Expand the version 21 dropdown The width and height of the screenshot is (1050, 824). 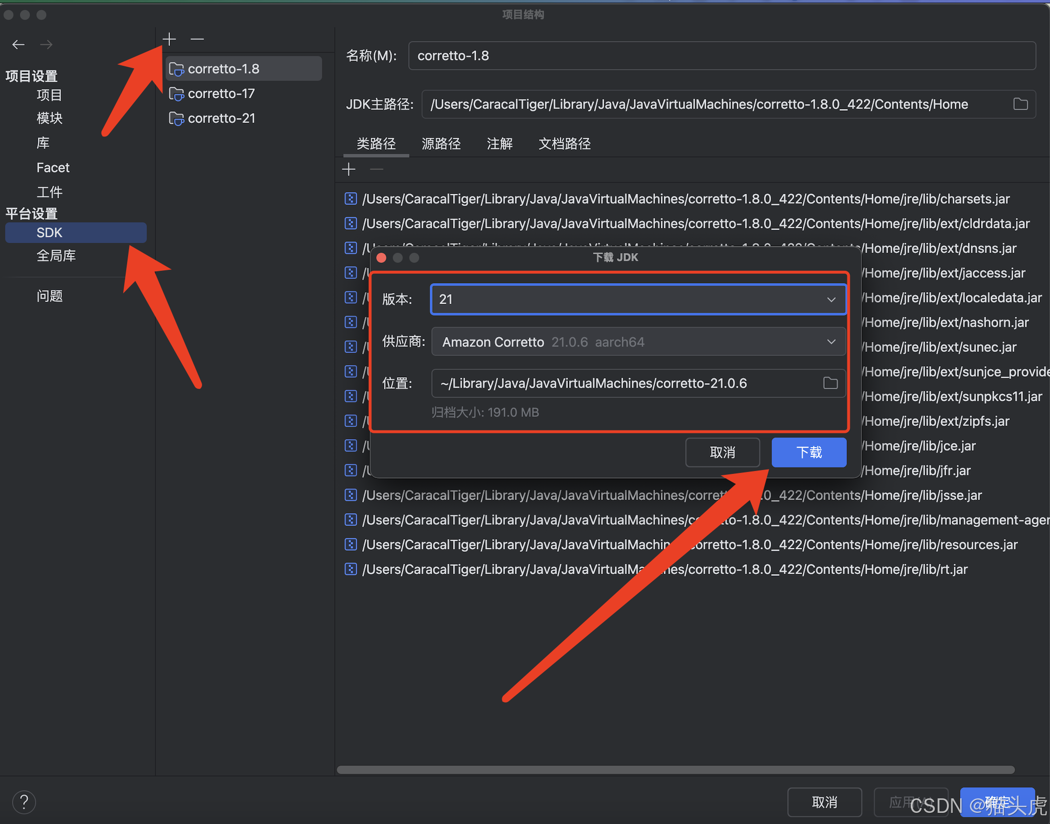(831, 300)
